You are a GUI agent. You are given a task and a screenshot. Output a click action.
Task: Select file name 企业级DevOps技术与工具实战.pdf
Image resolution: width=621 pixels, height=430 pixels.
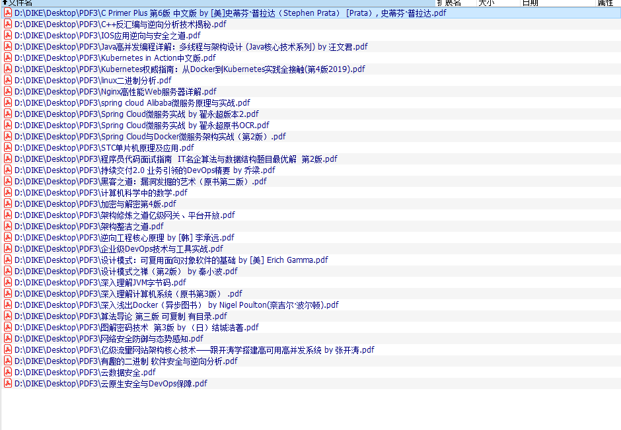(119, 248)
